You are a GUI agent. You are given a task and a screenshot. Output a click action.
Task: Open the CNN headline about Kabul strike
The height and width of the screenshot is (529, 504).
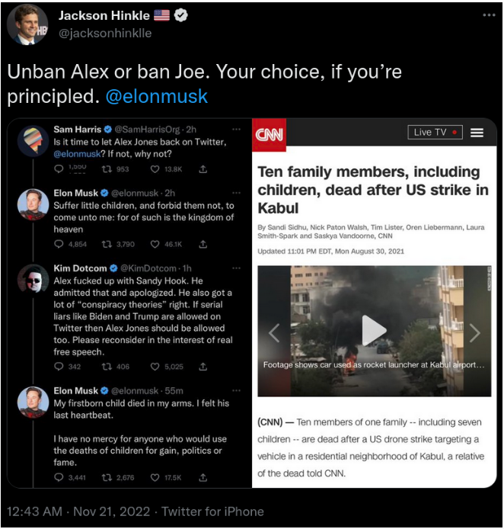373,190
